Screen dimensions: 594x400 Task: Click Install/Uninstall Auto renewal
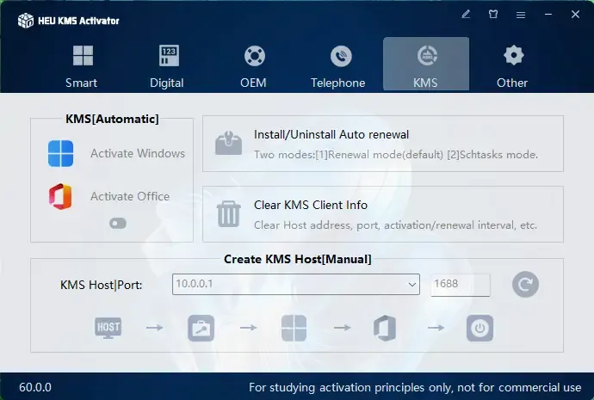331,134
